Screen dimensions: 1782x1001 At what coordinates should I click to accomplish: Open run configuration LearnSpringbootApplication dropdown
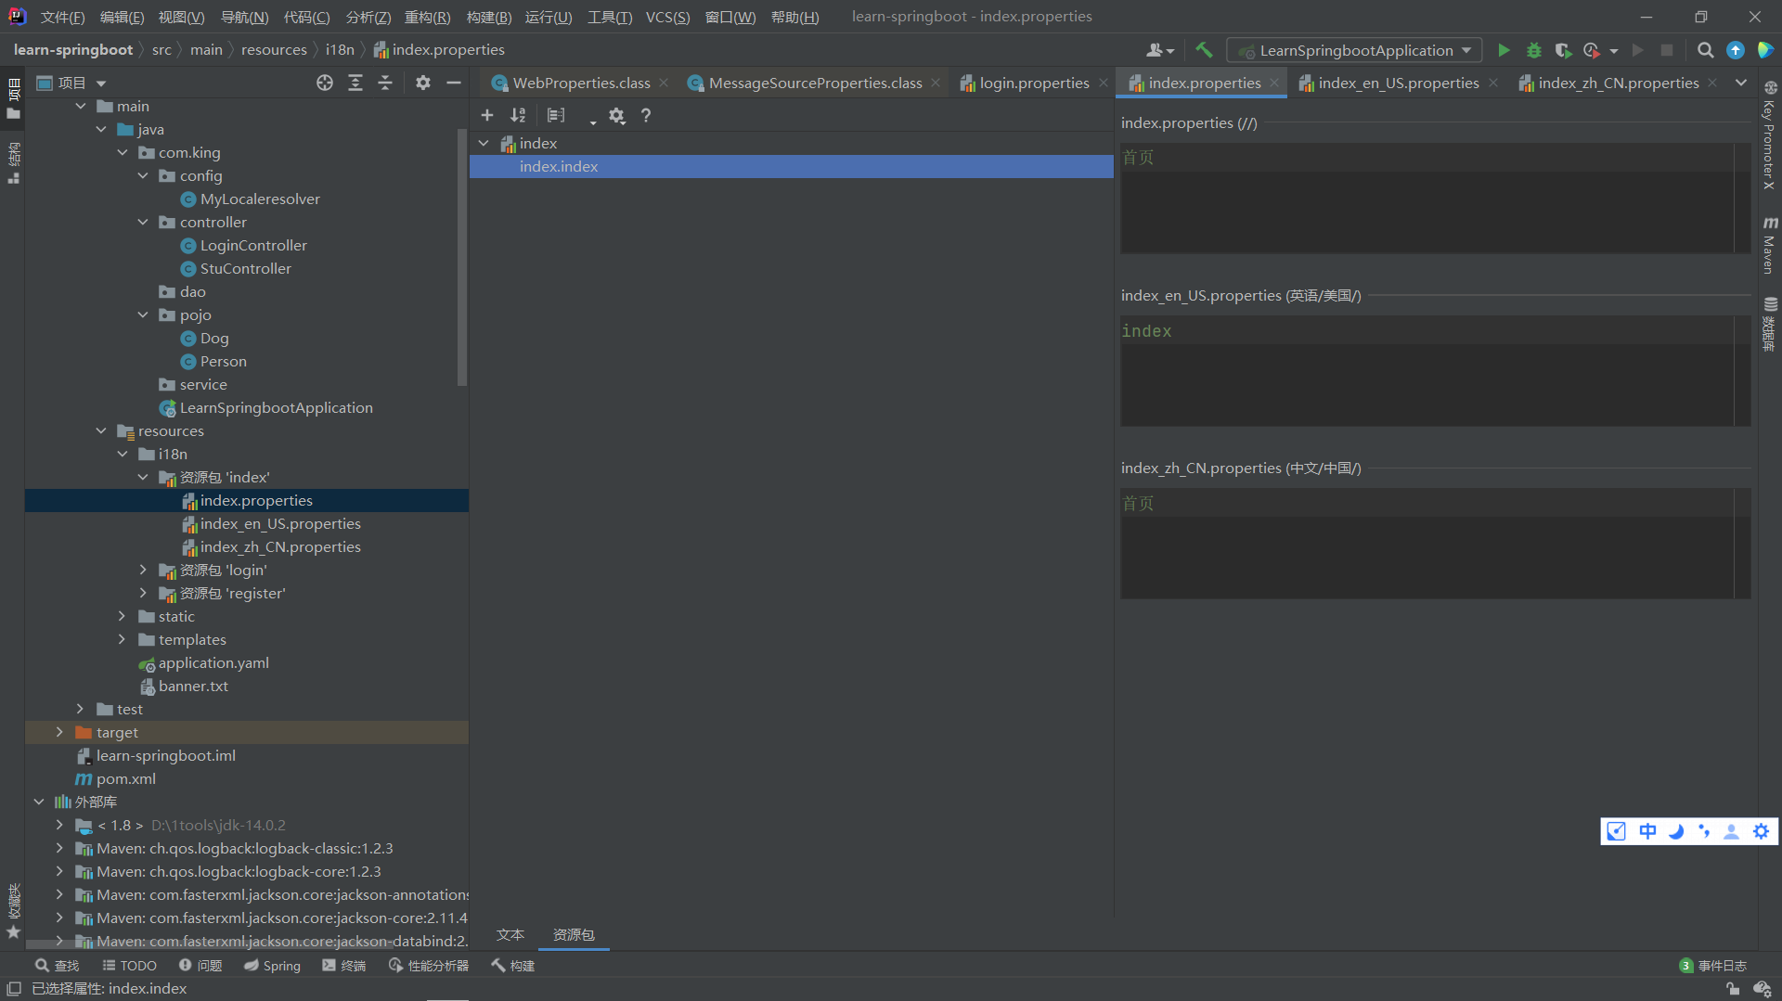pyautogui.click(x=1354, y=50)
